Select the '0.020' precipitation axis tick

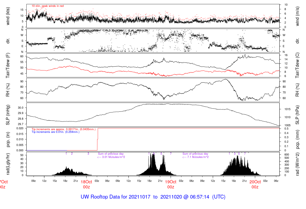pyautogui.click(x=19, y=128)
